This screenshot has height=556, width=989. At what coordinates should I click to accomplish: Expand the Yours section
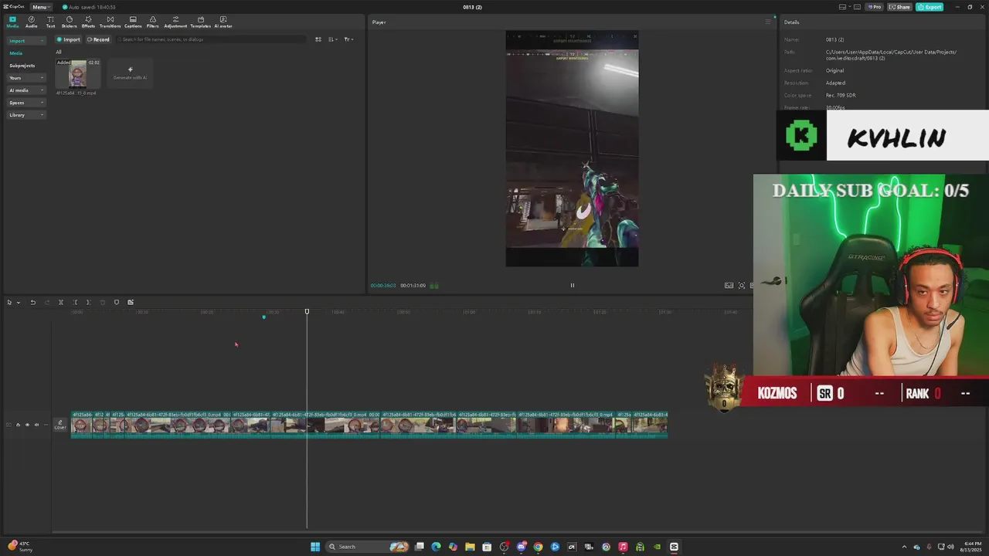pyautogui.click(x=26, y=78)
